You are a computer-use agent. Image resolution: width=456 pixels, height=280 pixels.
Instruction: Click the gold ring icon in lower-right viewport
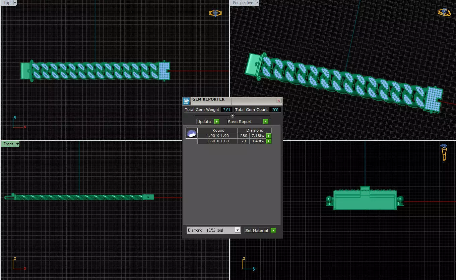click(444, 153)
